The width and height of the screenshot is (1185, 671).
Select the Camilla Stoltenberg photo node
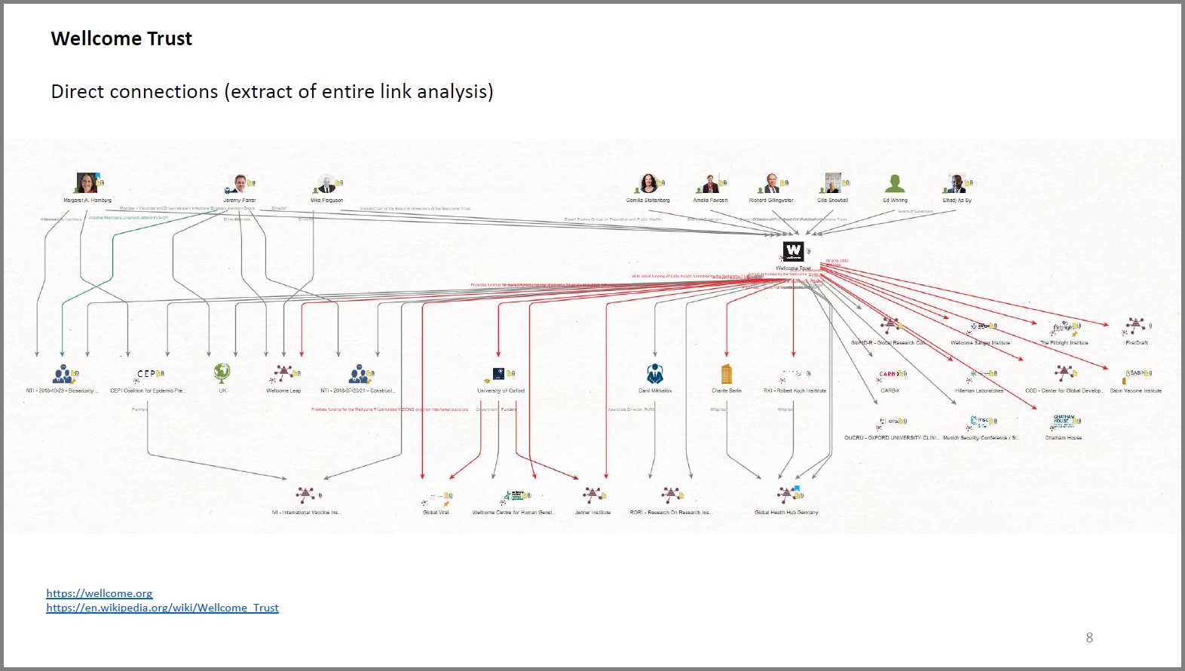[648, 183]
